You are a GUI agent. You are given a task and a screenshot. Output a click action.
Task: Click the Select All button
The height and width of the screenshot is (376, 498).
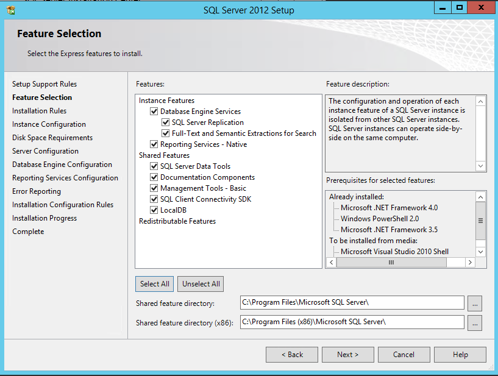155,284
